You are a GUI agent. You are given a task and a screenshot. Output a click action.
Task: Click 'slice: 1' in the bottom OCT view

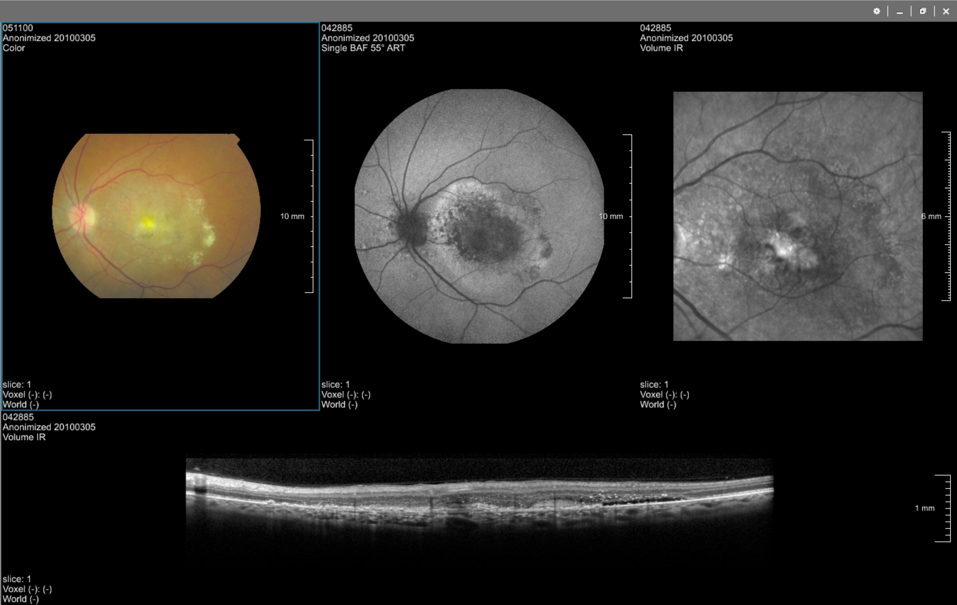[17, 579]
